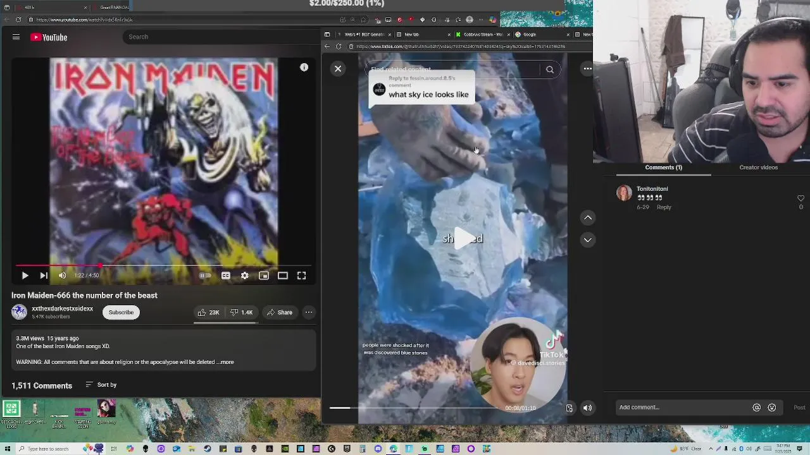Viewport: 810px width, 455px height.
Task: Go back in TikTok browser window
Action: (327, 47)
